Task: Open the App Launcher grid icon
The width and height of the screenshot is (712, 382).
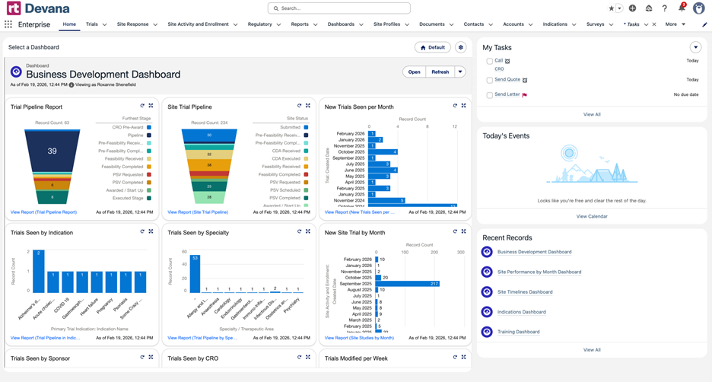Action: [8, 24]
